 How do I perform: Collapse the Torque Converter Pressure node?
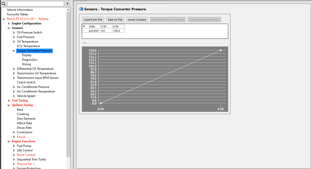click(14, 51)
